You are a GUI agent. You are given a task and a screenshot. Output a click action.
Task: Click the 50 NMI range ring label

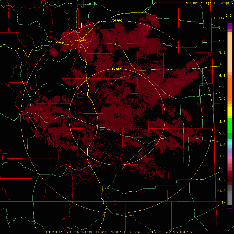[x=117, y=69]
